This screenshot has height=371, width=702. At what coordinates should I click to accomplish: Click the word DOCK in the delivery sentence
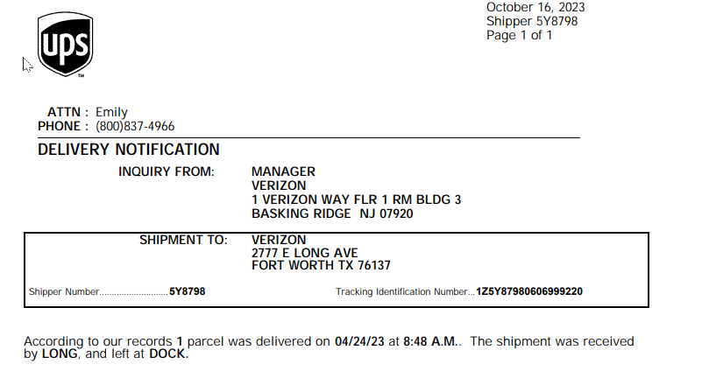(167, 354)
